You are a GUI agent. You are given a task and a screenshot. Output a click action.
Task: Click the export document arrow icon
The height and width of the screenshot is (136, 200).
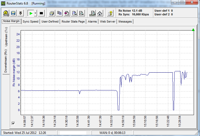tap(67, 13)
